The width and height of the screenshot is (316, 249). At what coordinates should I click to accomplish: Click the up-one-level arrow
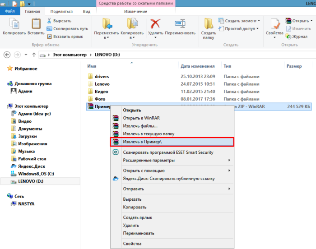(34, 55)
